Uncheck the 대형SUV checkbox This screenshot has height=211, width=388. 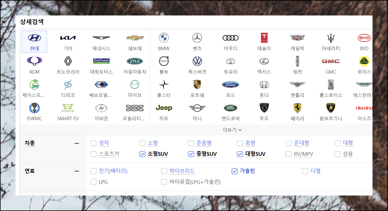click(240, 154)
